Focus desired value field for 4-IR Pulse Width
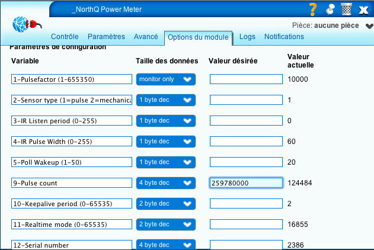 [x=246, y=142]
